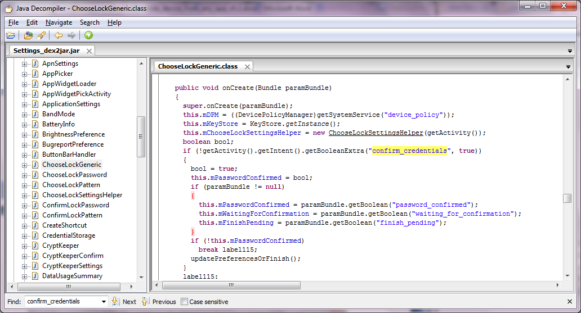Open the Find text history dropdown
581x313 pixels.
tap(104, 302)
